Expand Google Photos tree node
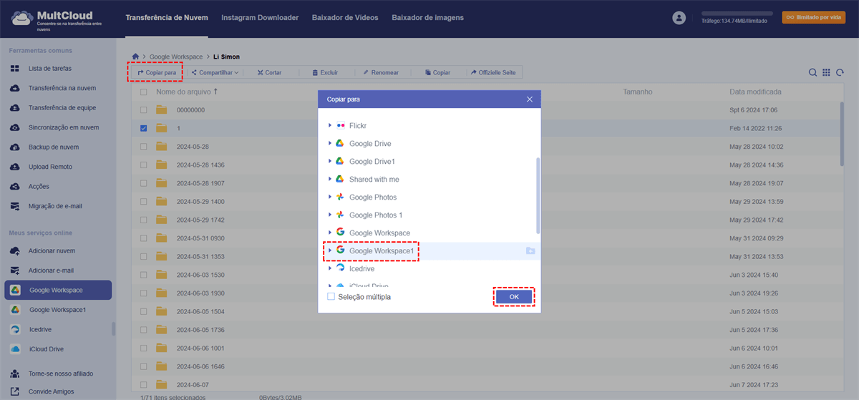859x400 pixels. tap(330, 197)
